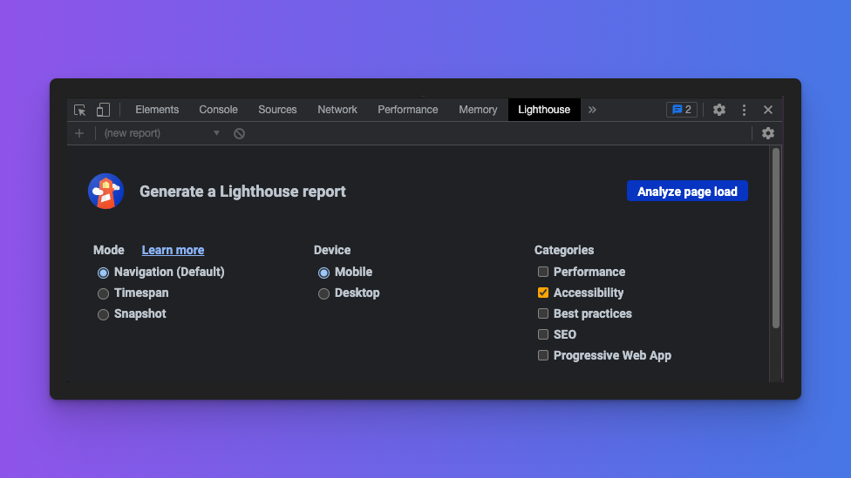This screenshot has height=478, width=851.
Task: Toggle the device toolbar icon
Action: pyautogui.click(x=103, y=110)
